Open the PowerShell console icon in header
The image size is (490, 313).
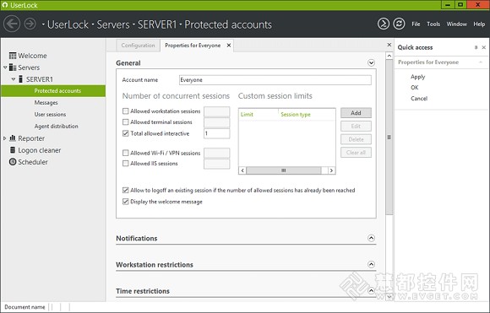(384, 24)
